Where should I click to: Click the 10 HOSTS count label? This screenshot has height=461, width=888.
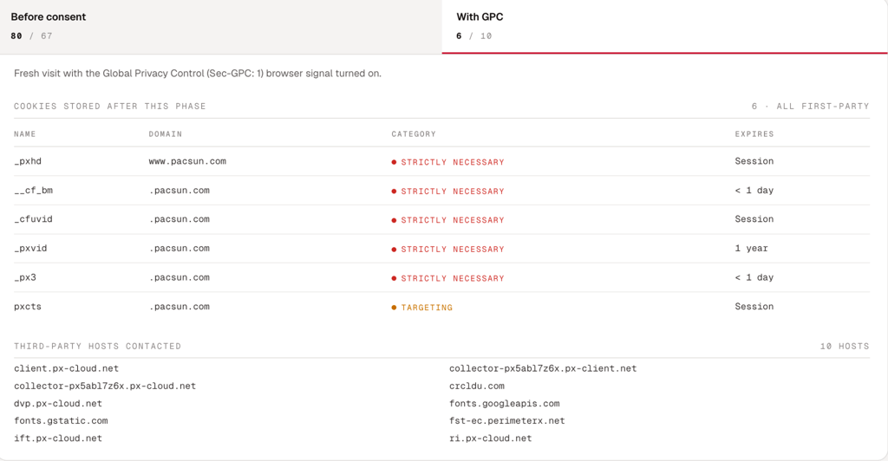845,346
